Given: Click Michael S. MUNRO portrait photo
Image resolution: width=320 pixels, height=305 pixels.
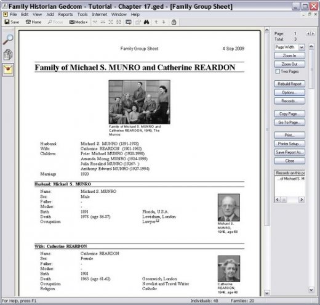Looking at the screenshot, I should click(229, 208).
